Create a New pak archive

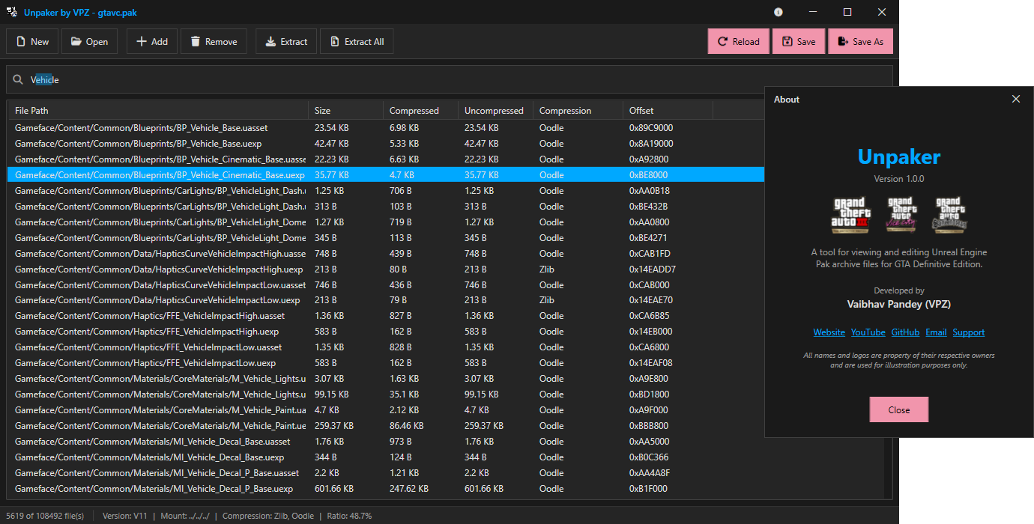[x=31, y=41]
